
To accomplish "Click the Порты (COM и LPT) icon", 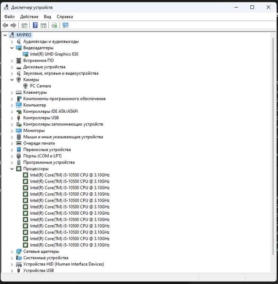I will click(x=19, y=156).
